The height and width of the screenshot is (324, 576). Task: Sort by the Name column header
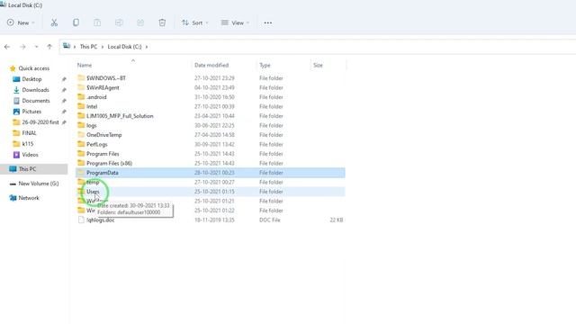(85, 65)
